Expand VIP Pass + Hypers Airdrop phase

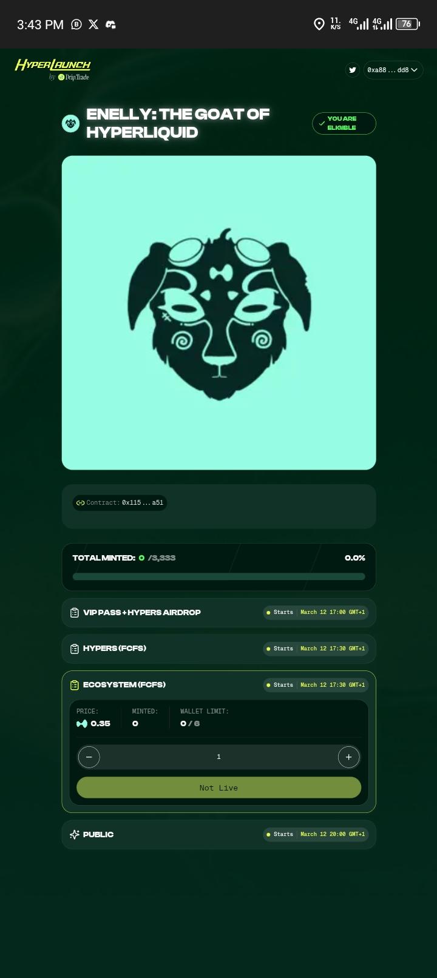[x=218, y=612]
